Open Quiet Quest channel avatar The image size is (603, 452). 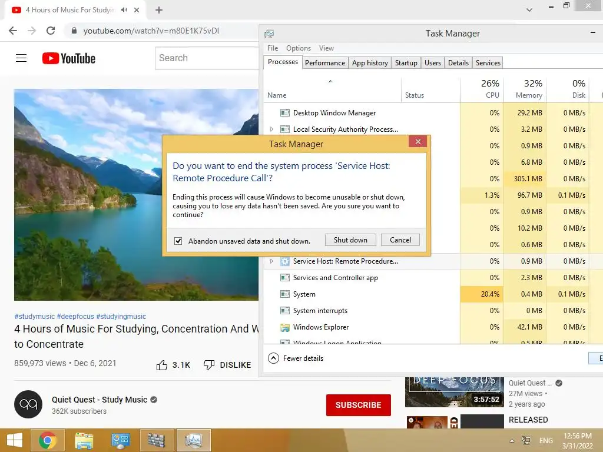[28, 404]
